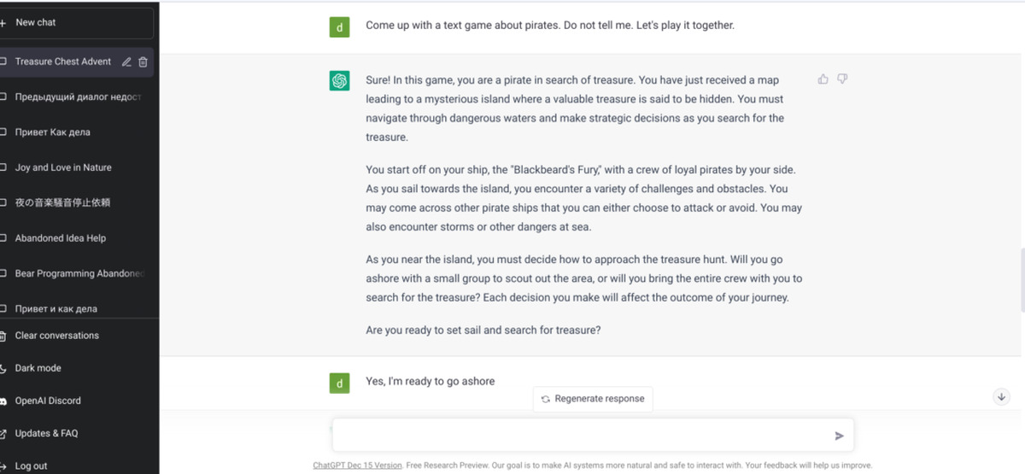The image size is (1025, 474).
Task: Open the Привет Как дела conversation
Action: tap(52, 132)
